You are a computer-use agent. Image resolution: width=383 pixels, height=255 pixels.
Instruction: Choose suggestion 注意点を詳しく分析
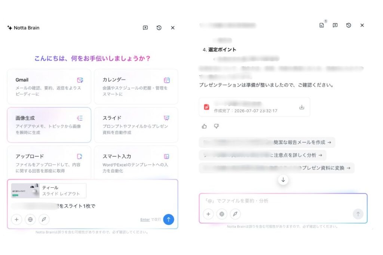click(263, 155)
